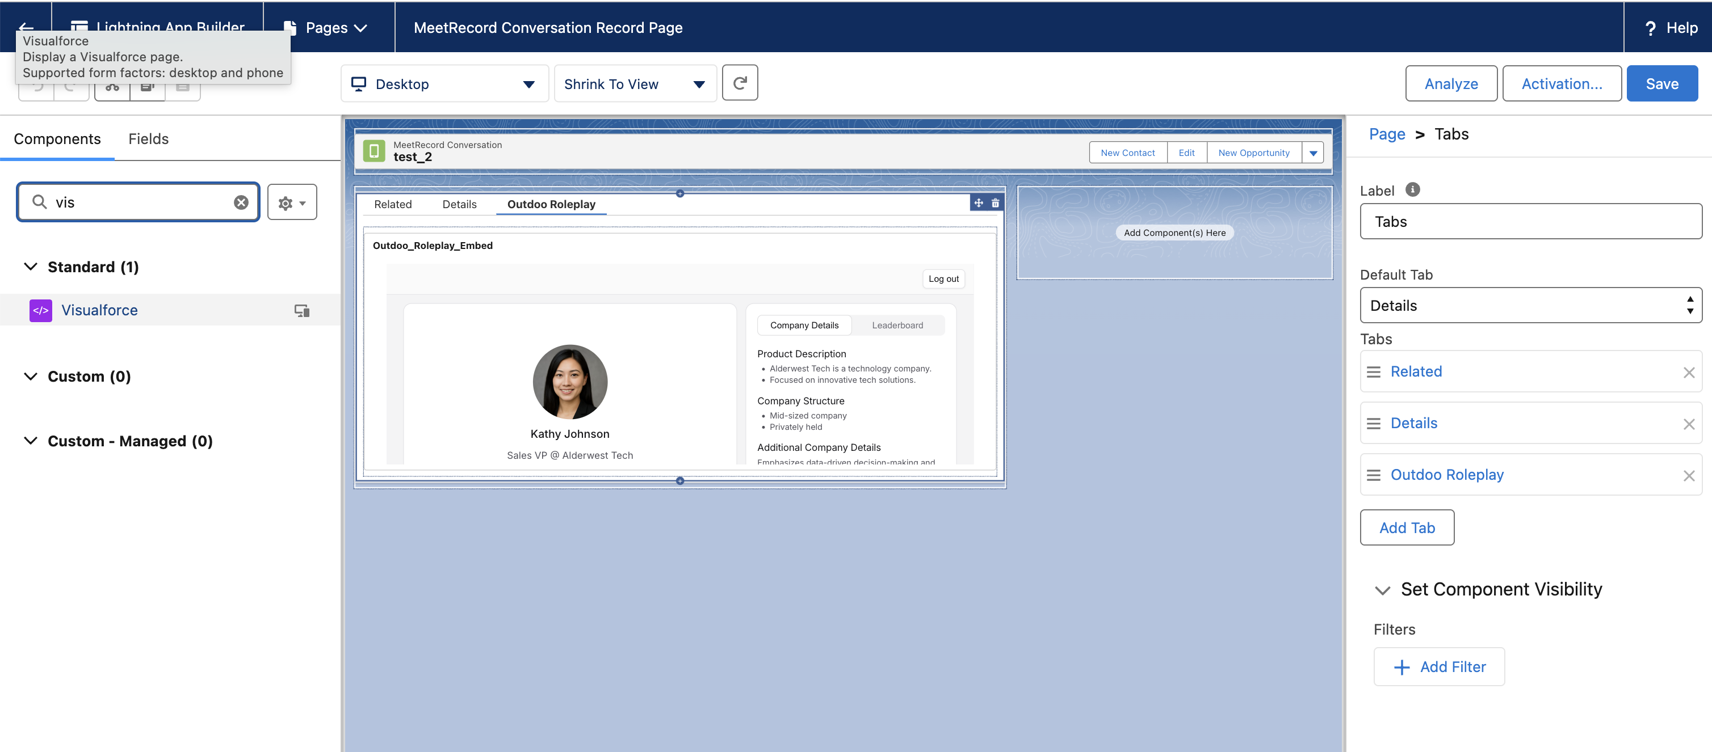Screen dimensions: 1712x752
Task: Select the Related tab on the canvas
Action: (x=393, y=204)
